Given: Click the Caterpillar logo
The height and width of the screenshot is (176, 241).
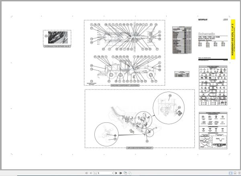Looking at the screenshot, I should [x=203, y=20].
